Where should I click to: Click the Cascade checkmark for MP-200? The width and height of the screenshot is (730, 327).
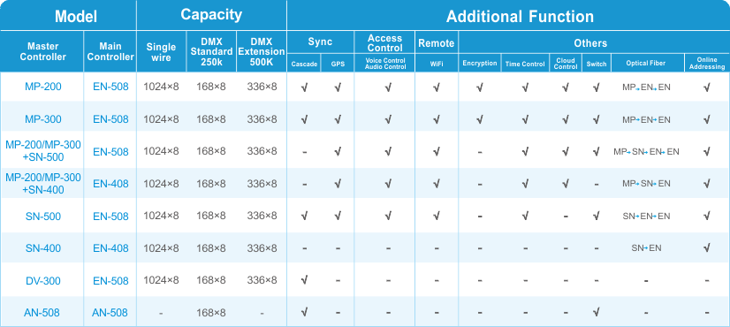[x=304, y=87]
